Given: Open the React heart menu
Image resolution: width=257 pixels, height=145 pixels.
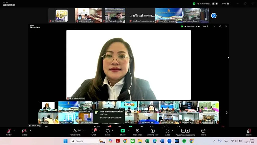Looking at the screenshot, I should click(x=108, y=132).
